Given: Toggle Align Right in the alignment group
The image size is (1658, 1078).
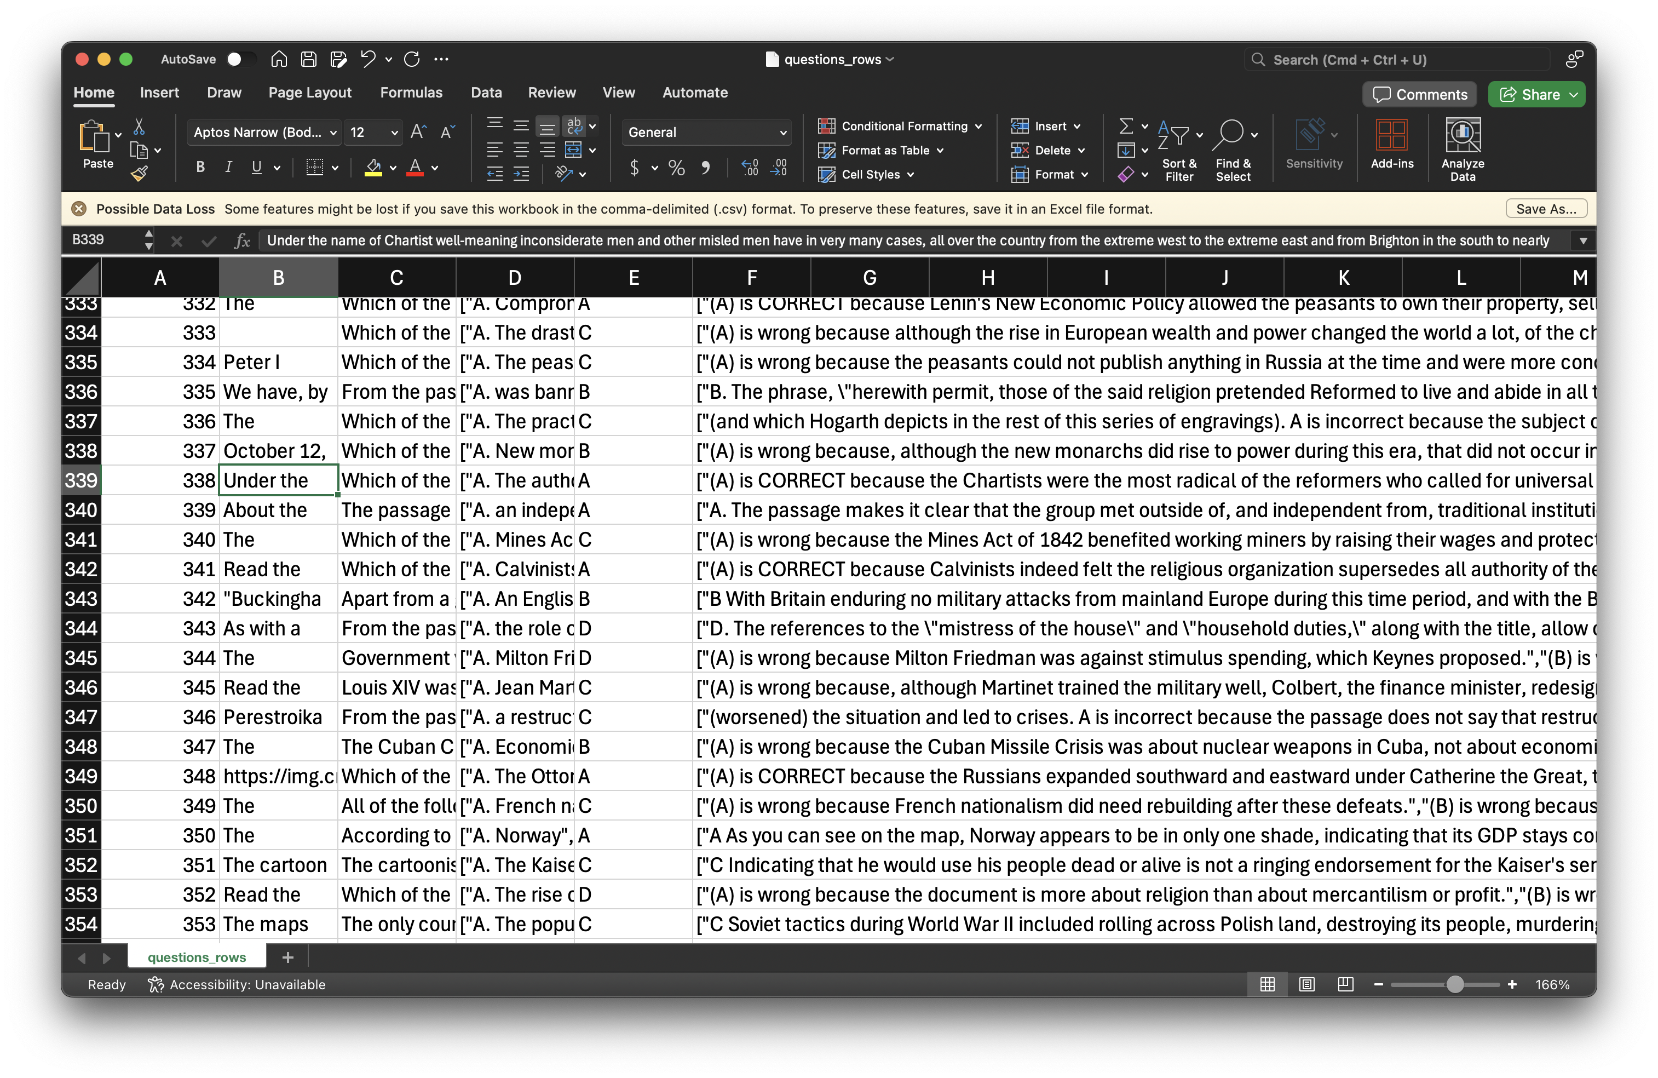Looking at the screenshot, I should tap(548, 150).
